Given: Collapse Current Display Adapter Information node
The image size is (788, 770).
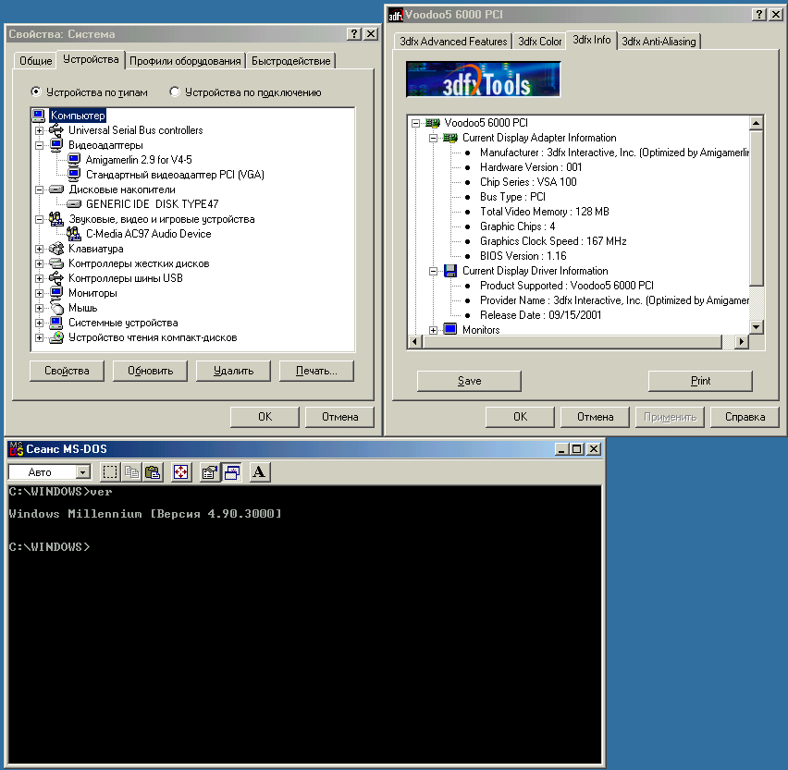Looking at the screenshot, I should (x=433, y=138).
